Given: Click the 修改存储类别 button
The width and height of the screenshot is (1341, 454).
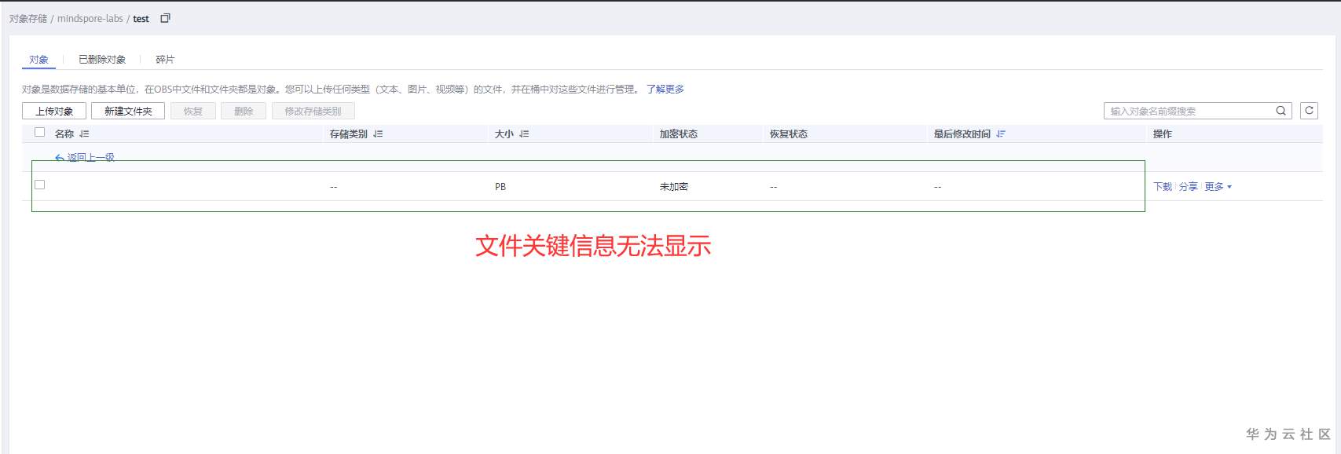Looking at the screenshot, I should coord(313,111).
